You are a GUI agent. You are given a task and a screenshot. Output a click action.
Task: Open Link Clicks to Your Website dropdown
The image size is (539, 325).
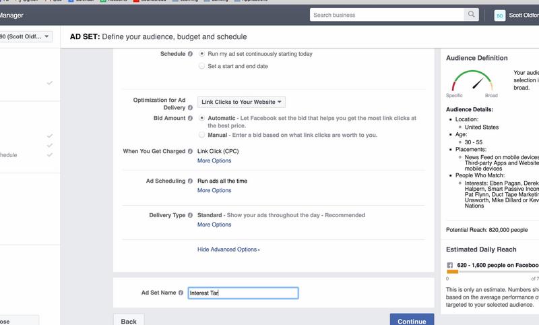(x=241, y=102)
